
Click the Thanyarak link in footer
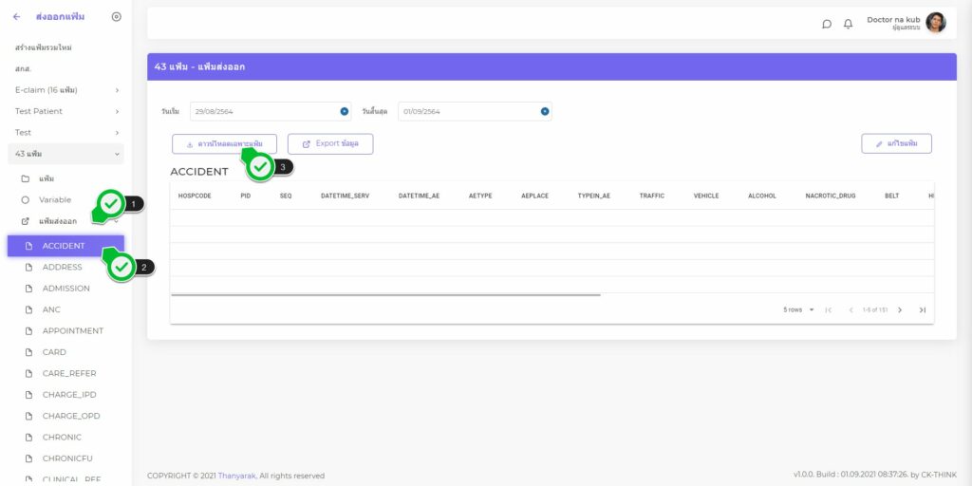pos(237,476)
